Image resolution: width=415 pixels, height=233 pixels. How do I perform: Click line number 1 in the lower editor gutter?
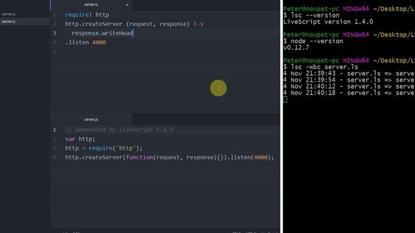tap(54, 130)
